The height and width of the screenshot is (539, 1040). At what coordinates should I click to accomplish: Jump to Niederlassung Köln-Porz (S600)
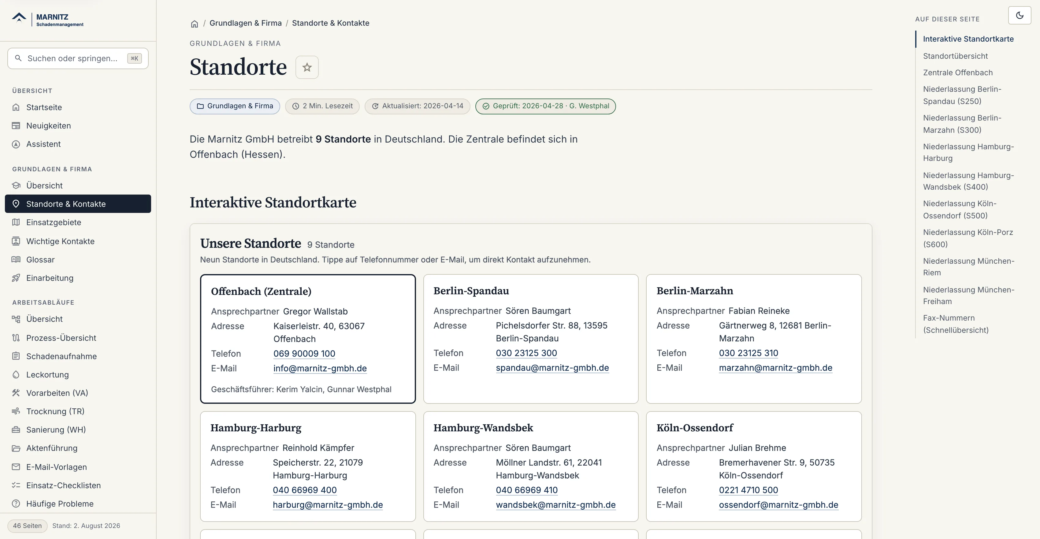coord(968,238)
